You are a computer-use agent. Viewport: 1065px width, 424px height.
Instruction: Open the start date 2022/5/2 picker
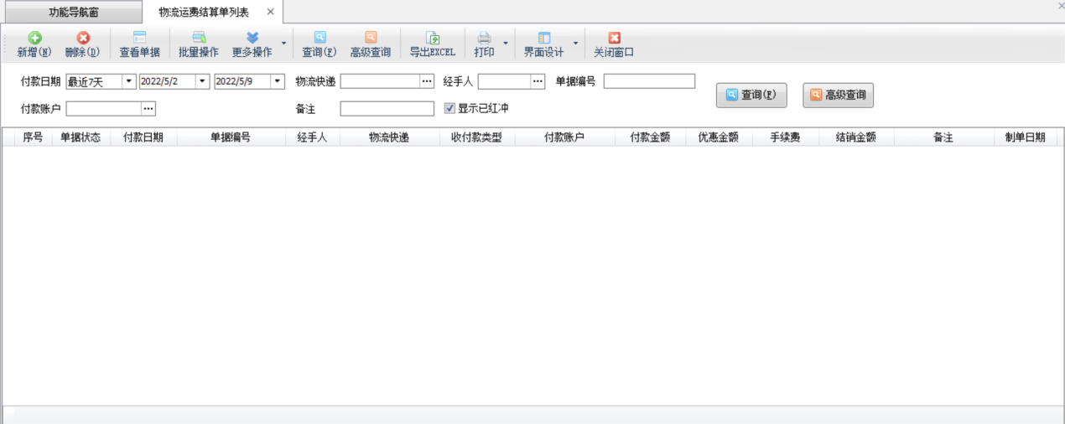click(x=202, y=81)
